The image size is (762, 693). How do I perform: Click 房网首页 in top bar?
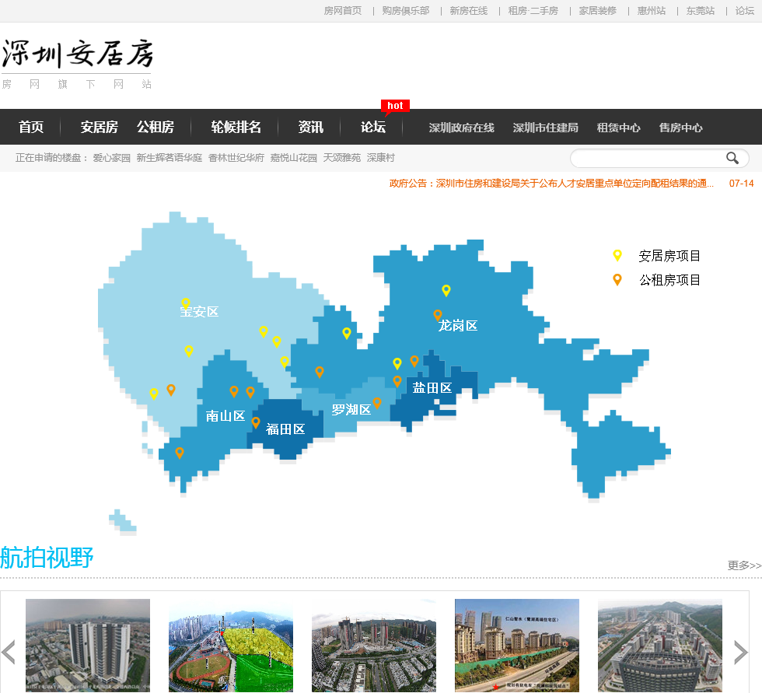[x=343, y=11]
